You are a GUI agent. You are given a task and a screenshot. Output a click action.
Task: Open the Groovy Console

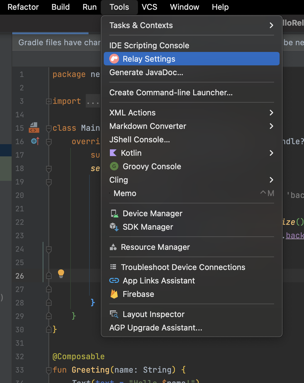click(x=152, y=166)
